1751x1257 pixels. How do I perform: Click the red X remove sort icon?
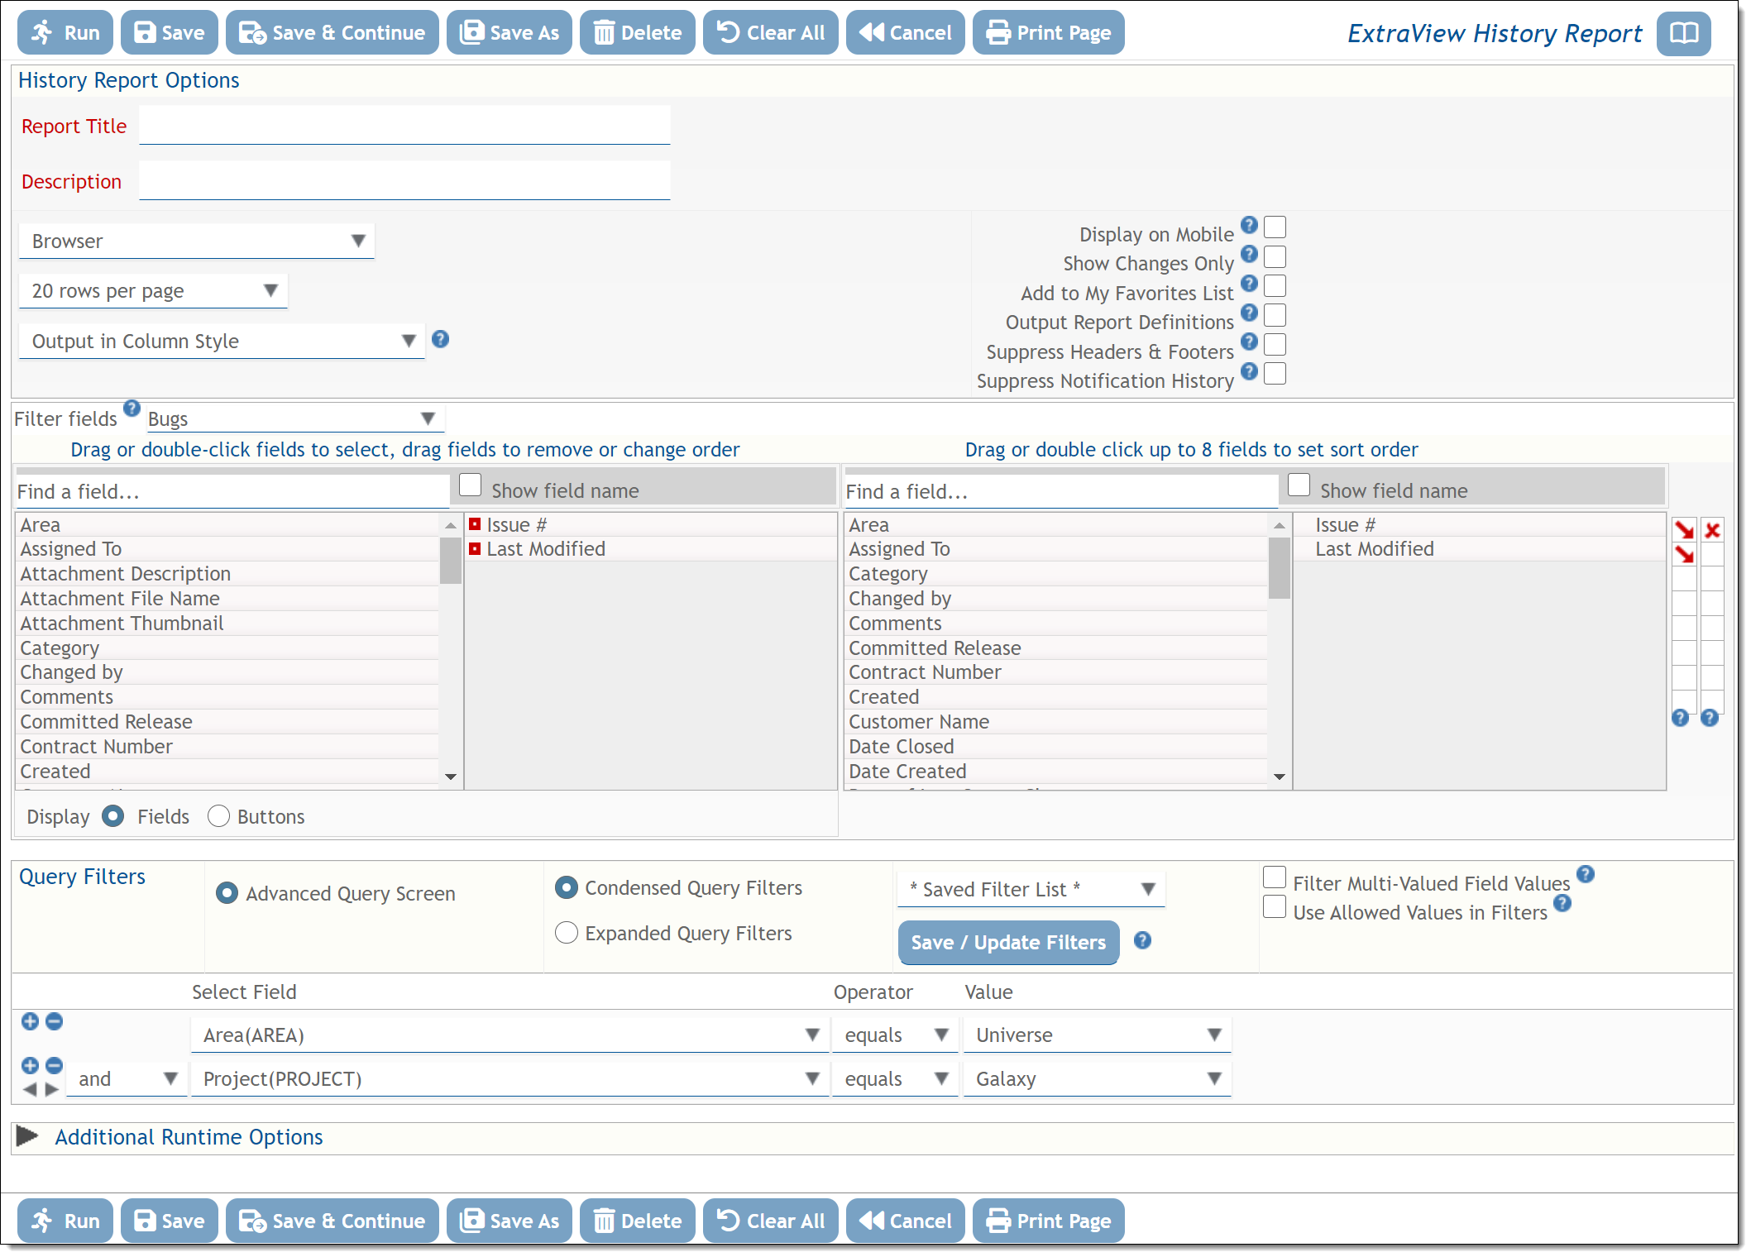pos(1712,530)
